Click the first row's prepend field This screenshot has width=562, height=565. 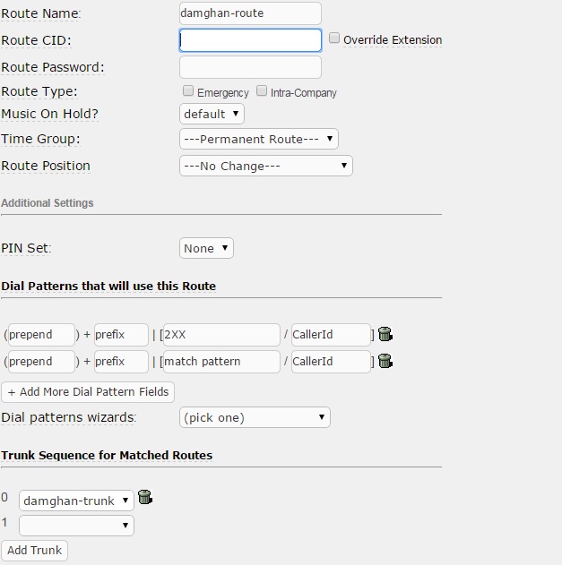43,335
